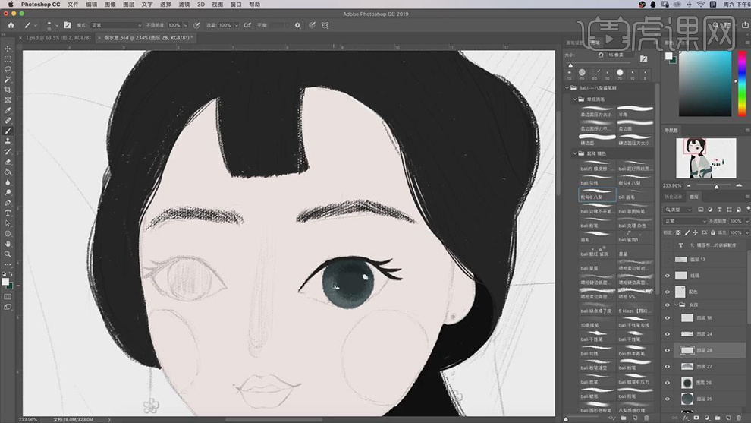Toggle visibility of 图层 24
This screenshot has width=751, height=423.
pos(668,334)
